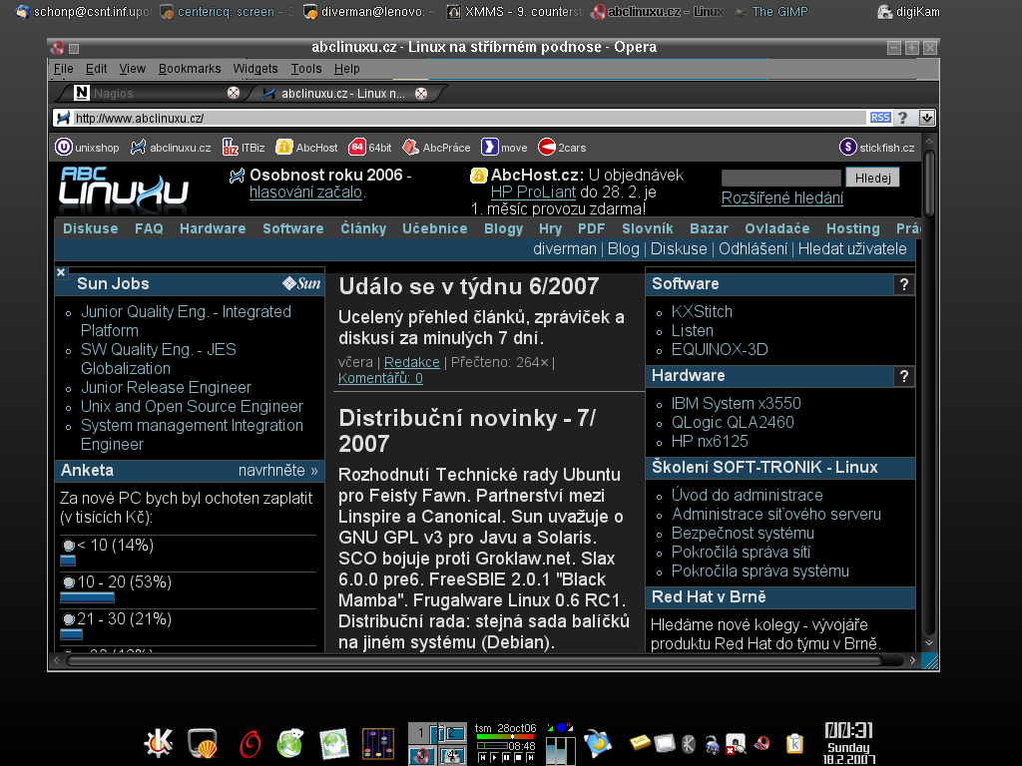Open the abclinuxu.cz bookmark in bookmarks bar
The height and width of the screenshot is (766, 1022).
(x=171, y=148)
